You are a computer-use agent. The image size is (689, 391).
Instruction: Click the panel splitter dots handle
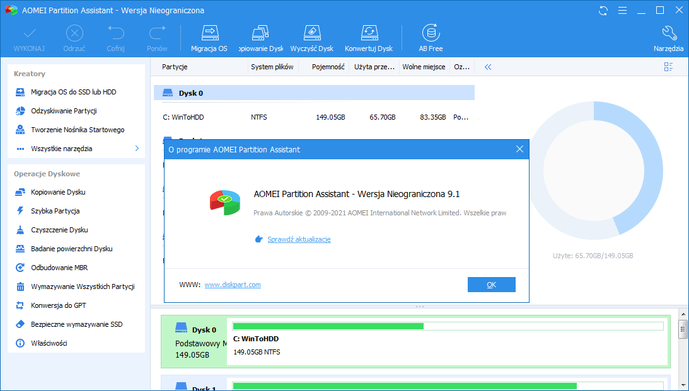tap(420, 306)
